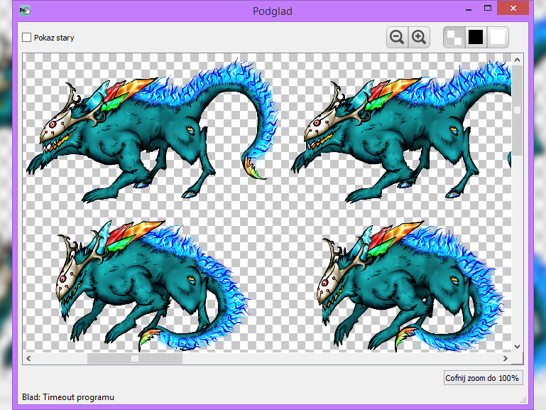Minimize the Podglad window

click(469, 9)
